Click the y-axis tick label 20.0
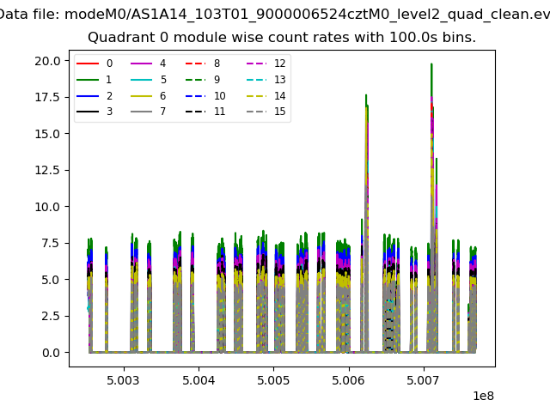The image size is (550, 412). [46, 61]
